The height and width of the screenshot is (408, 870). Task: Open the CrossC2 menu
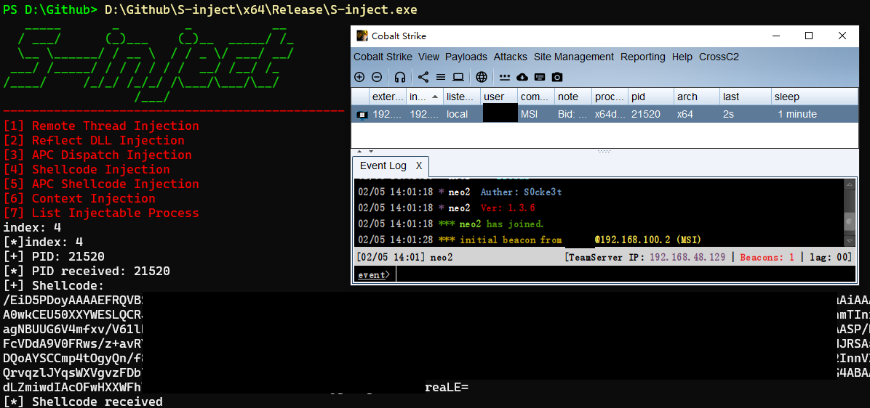pyautogui.click(x=719, y=57)
